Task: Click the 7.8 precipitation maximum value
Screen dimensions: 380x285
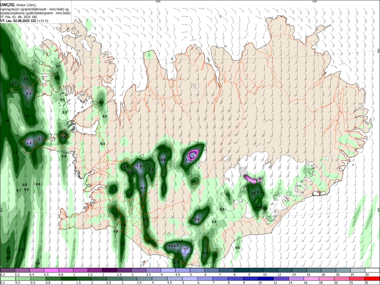Action: click(193, 155)
